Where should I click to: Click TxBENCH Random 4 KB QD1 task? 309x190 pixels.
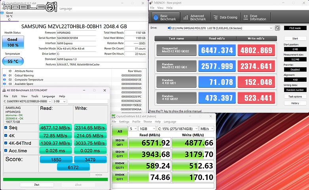[176, 82]
